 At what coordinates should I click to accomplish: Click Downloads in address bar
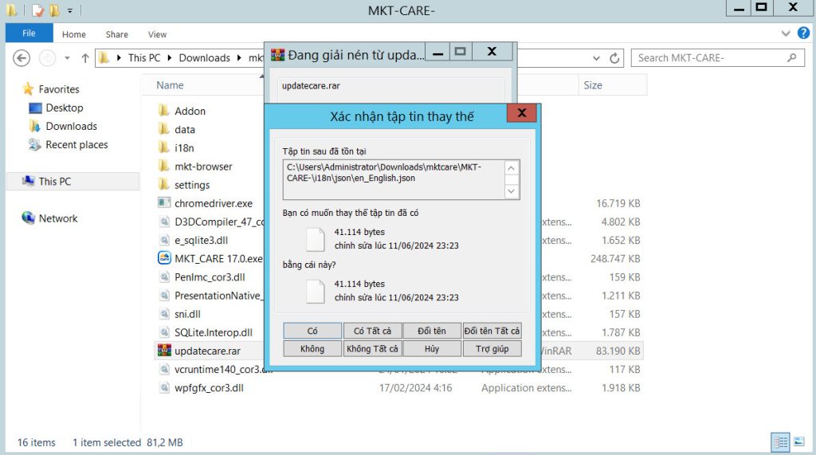(x=205, y=58)
